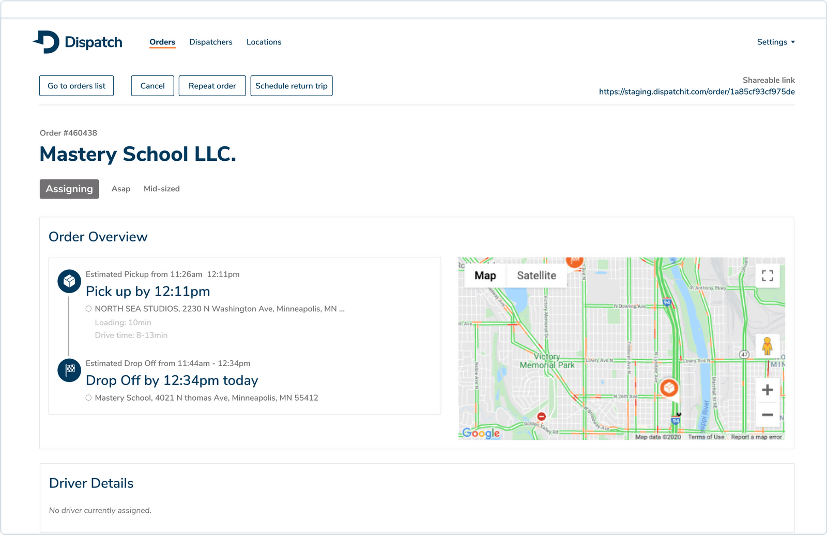
Task: Go to the Locations tab
Action: [264, 42]
